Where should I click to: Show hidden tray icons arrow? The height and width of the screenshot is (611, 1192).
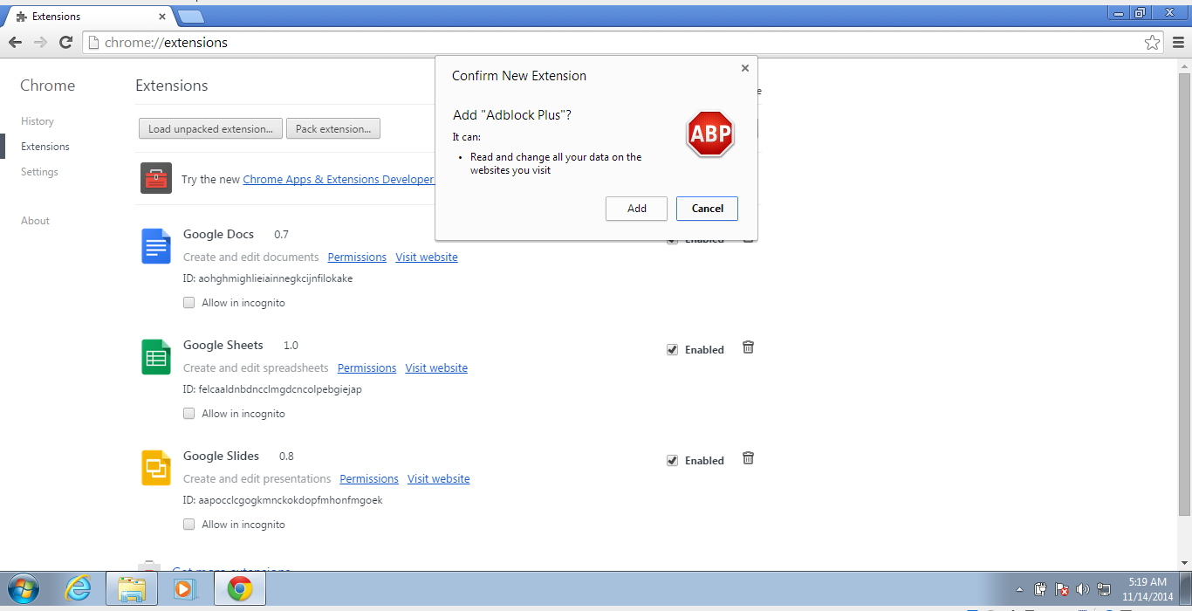(x=1019, y=589)
